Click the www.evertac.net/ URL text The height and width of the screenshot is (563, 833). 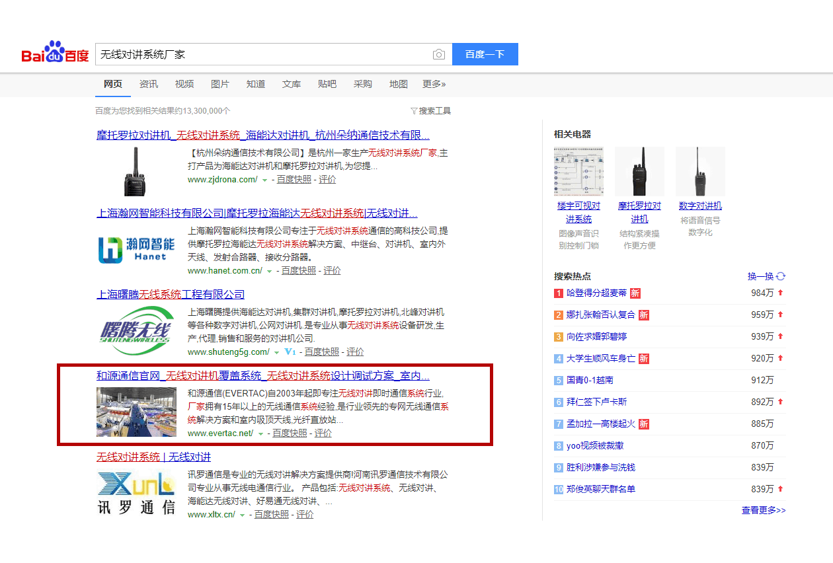[x=221, y=433]
